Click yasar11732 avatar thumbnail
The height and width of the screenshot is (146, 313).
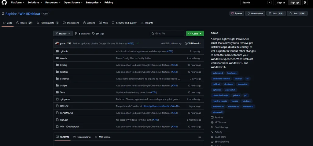pyautogui.click(x=57, y=43)
